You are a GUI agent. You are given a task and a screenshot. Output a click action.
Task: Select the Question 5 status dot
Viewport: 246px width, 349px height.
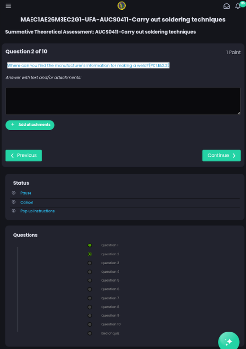pyautogui.click(x=90, y=280)
